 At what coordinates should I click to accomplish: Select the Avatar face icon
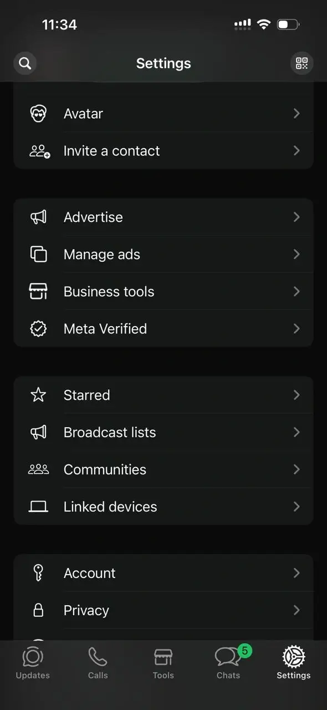pyautogui.click(x=38, y=113)
